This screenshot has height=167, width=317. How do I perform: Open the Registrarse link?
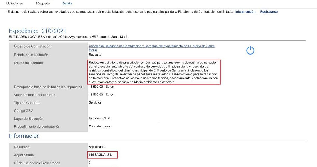tap(269, 12)
